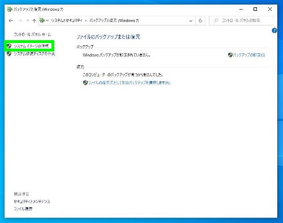283x223 pixels.
Task: Open セキュリティとメンテナンス link
Action: click(32, 201)
